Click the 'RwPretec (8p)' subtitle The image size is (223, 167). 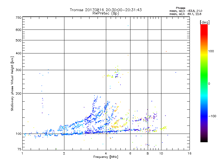[x=106, y=13]
